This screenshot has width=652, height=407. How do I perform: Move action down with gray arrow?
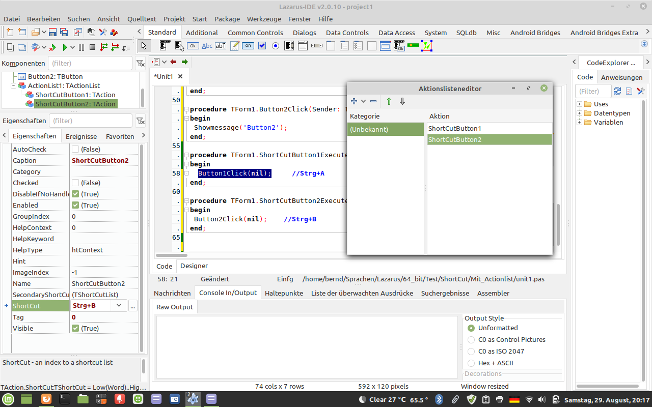click(402, 101)
